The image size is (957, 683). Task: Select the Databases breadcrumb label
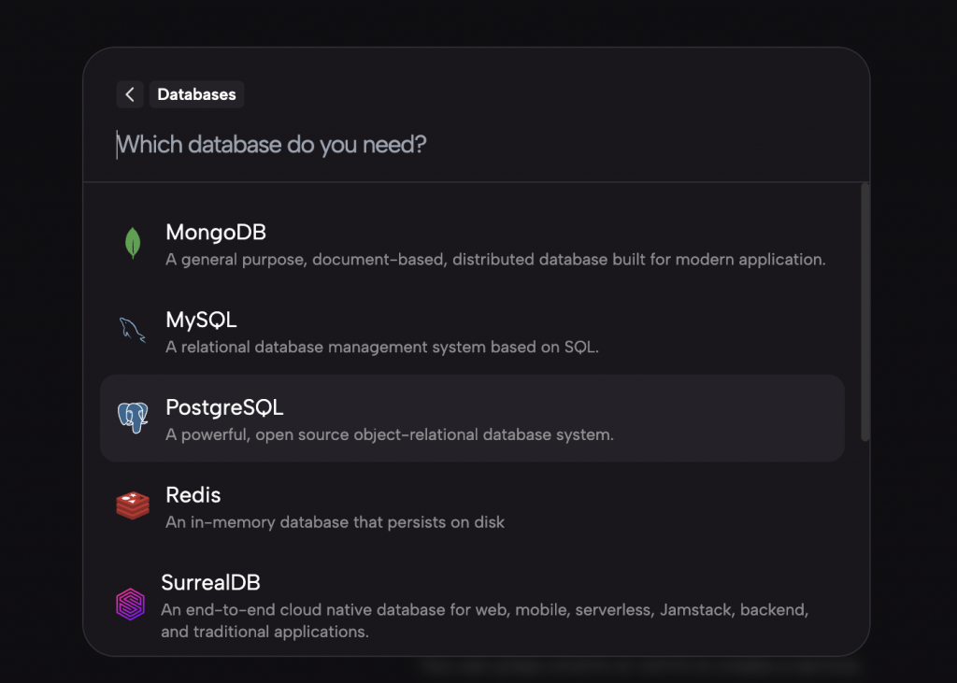[196, 94]
